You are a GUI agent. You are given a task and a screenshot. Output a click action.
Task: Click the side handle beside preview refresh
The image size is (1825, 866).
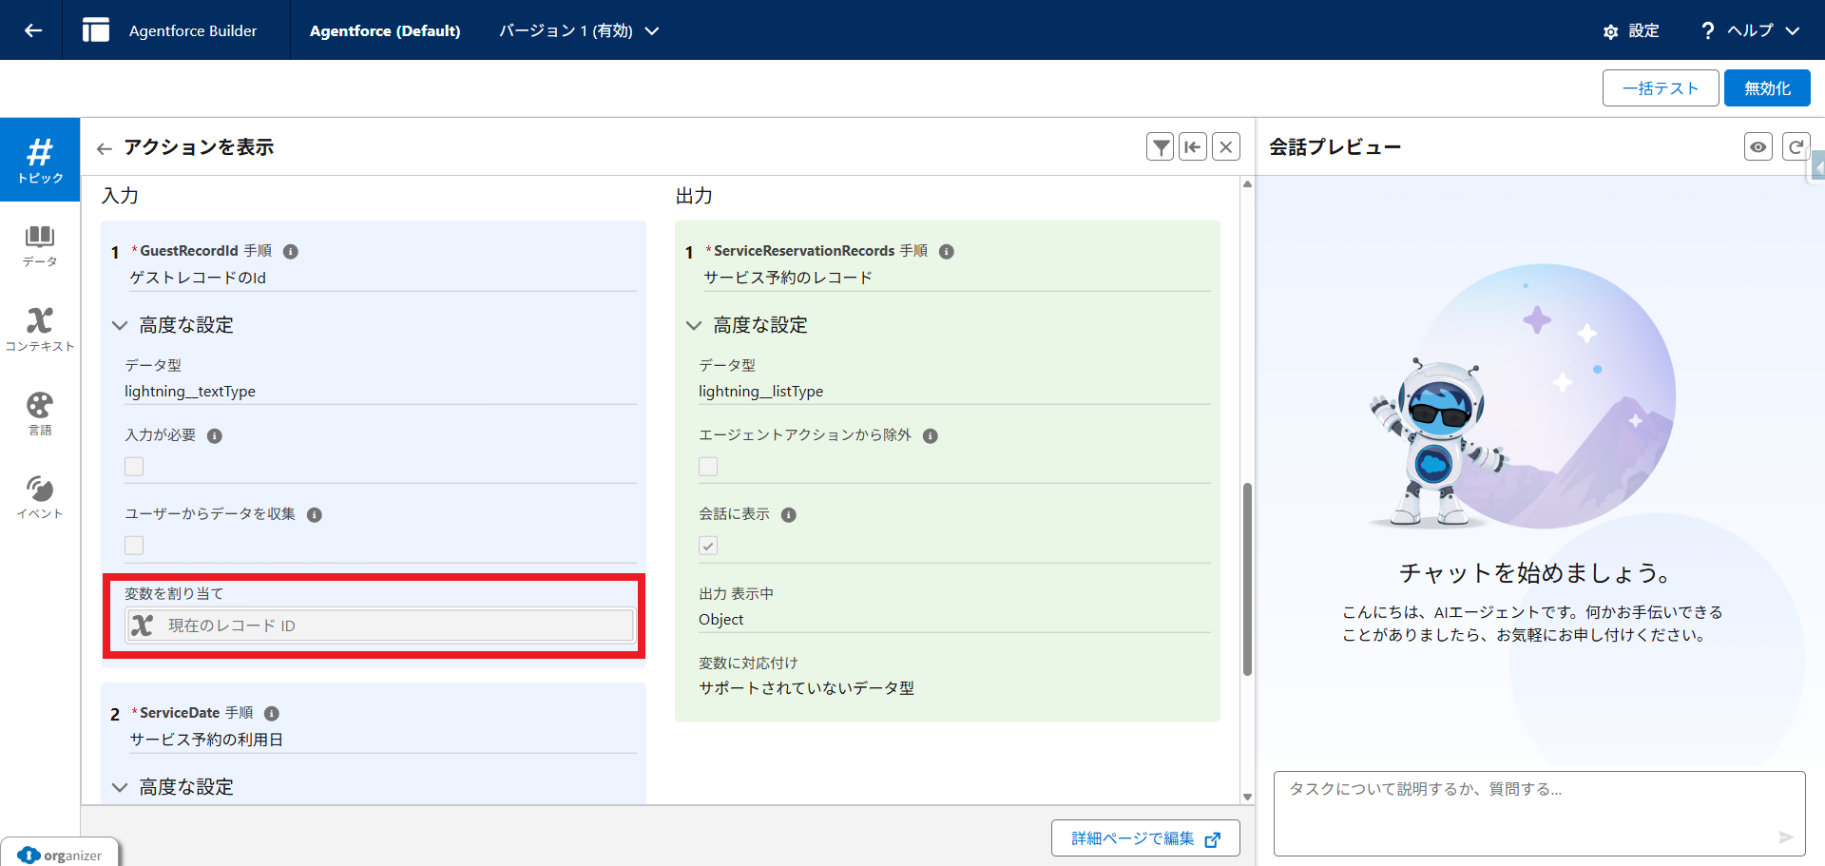tap(1817, 166)
